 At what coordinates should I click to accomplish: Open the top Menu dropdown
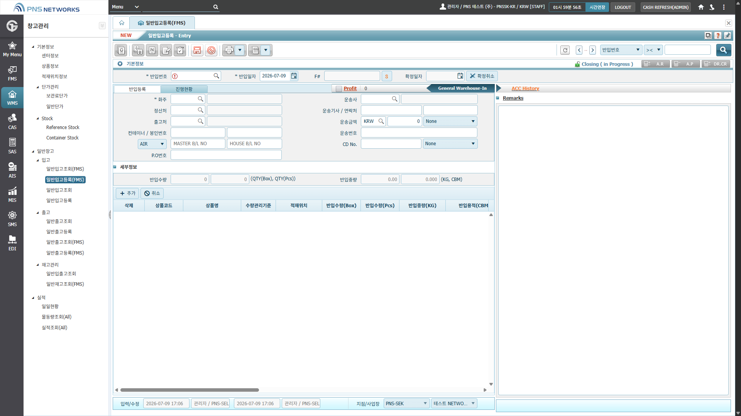pos(125,7)
